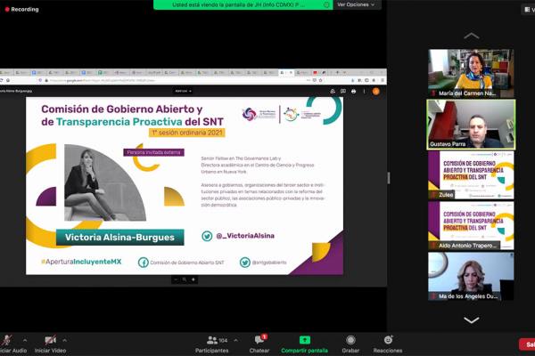The width and height of the screenshot is (535, 356).
Task: Open gallery view toggle at top right
Action: [x=529, y=10]
